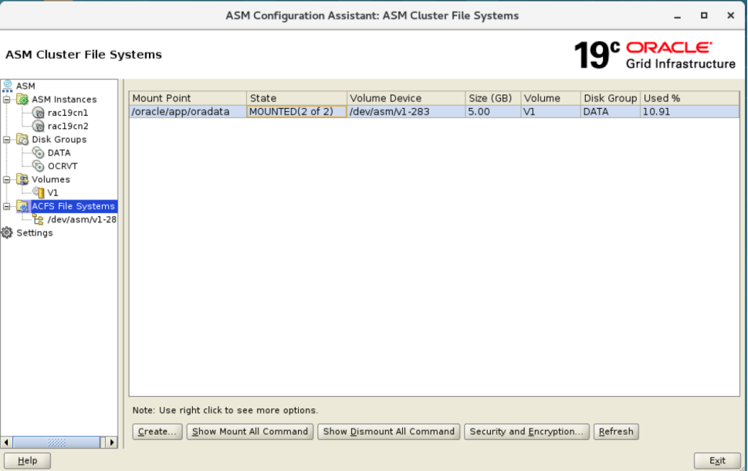Collapse the Disk Groups branch
Image resolution: width=748 pixels, height=471 pixels.
(x=5, y=139)
